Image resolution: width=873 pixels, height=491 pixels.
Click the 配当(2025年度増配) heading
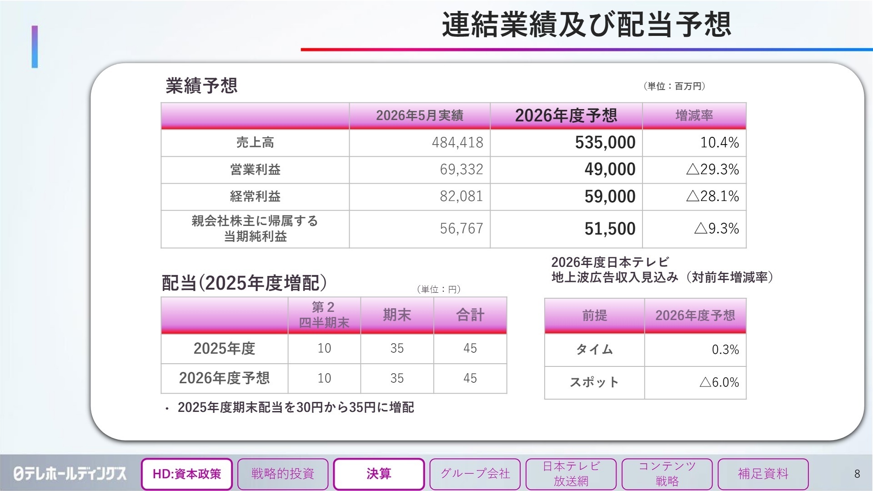245,283
